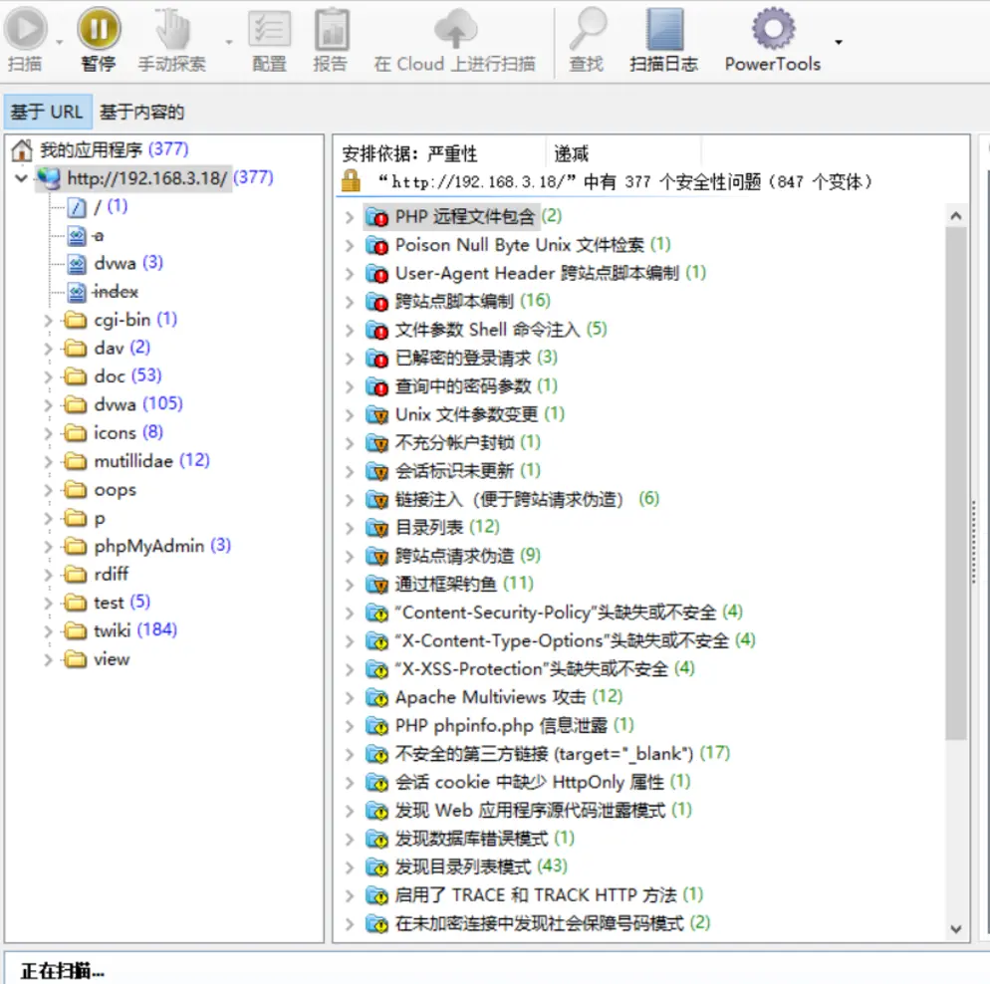Open the Scan Log (扫描日志) icon
Image resolution: width=990 pixels, height=984 pixels.
pos(665,29)
